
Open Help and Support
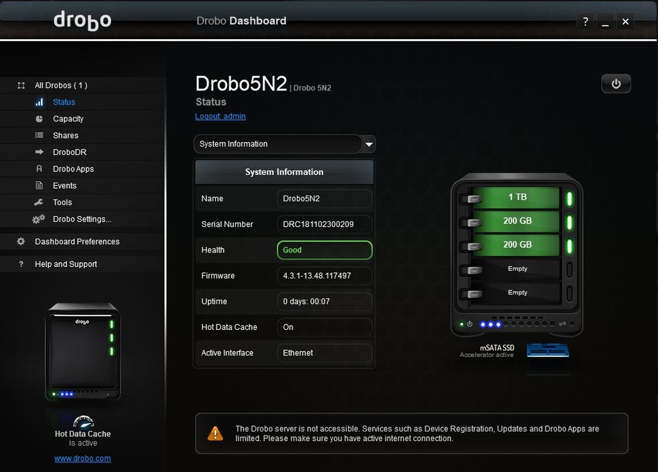pyautogui.click(x=66, y=264)
